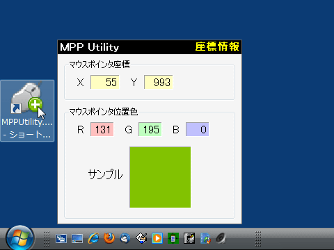The image size is (334, 250).
Task: Launch Firefox from the taskbar
Action: point(109,238)
